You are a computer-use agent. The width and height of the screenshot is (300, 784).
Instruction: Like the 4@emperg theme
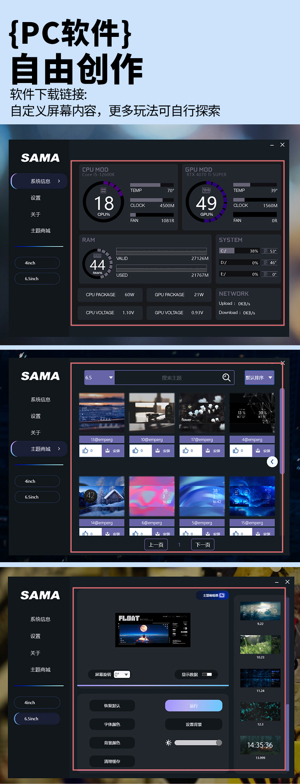(x=240, y=451)
